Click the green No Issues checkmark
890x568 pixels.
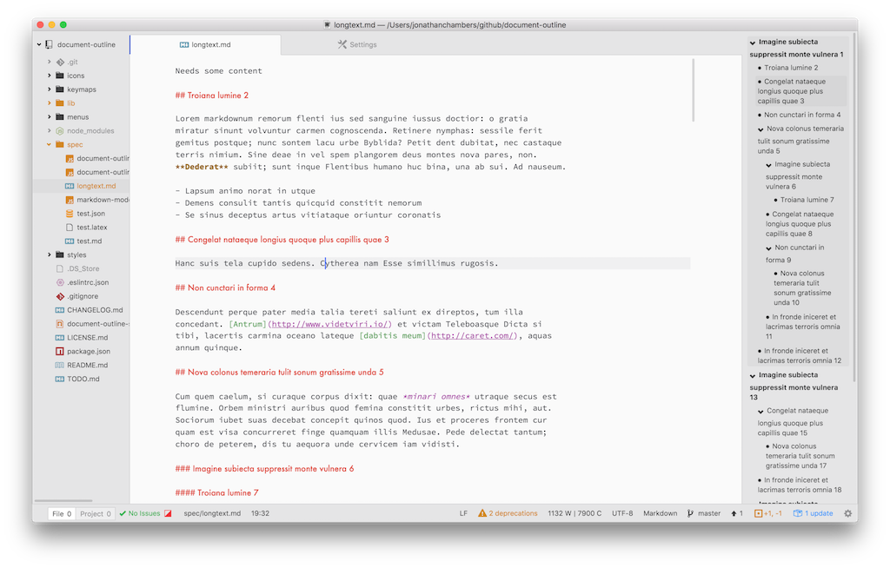pos(123,513)
